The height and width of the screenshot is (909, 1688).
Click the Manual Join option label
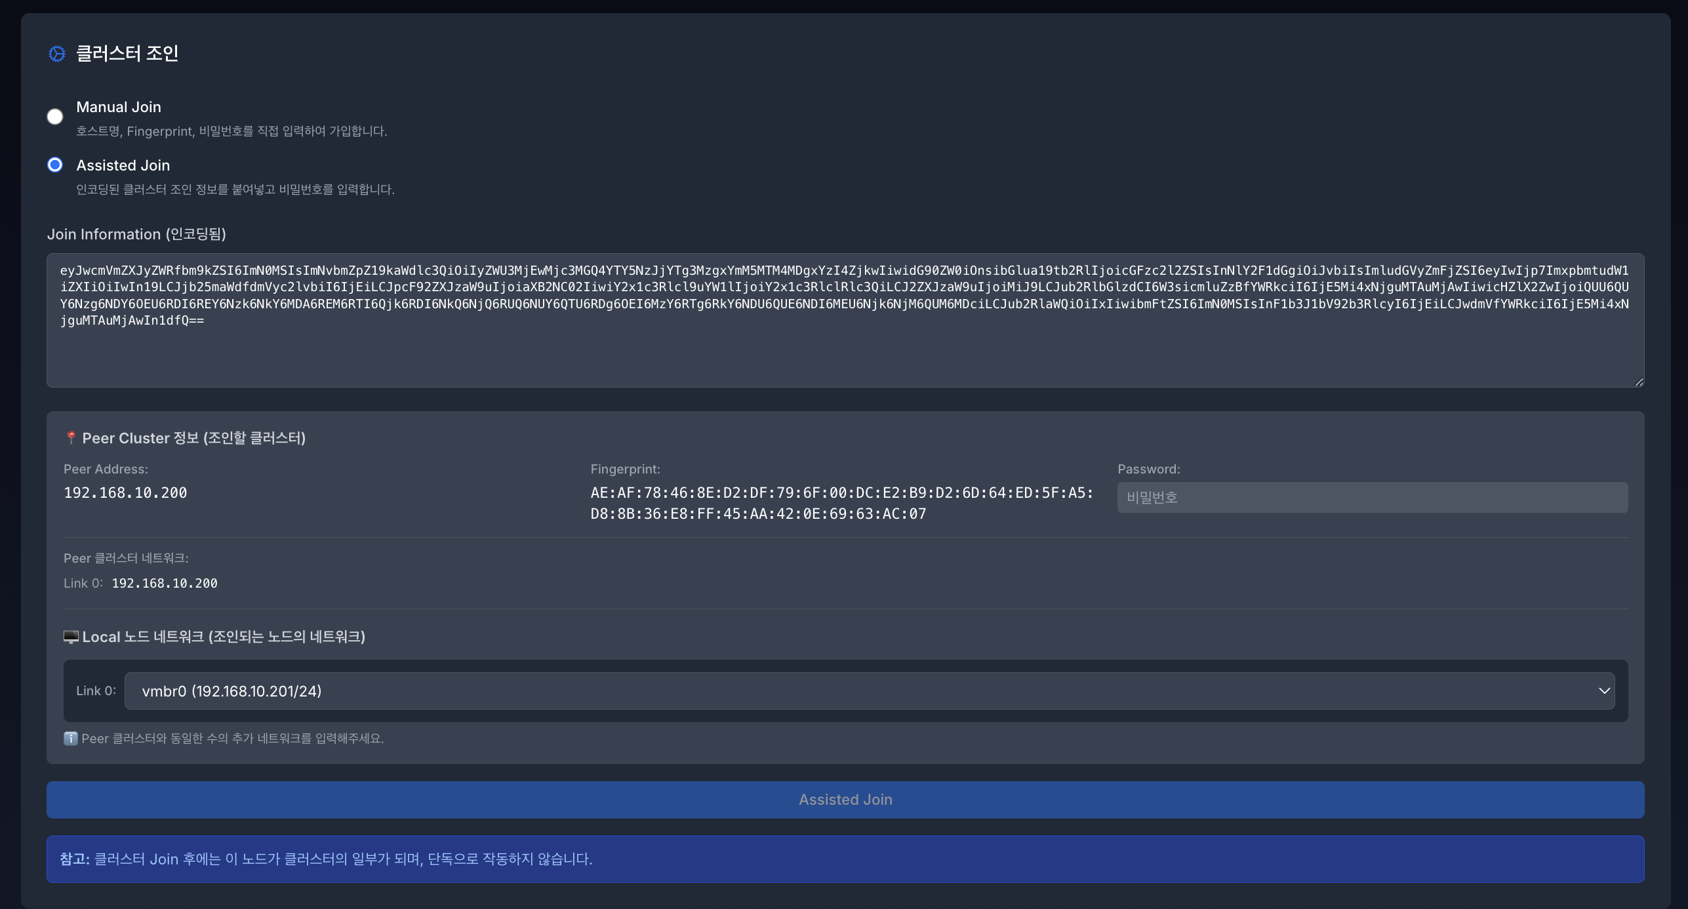[119, 107]
